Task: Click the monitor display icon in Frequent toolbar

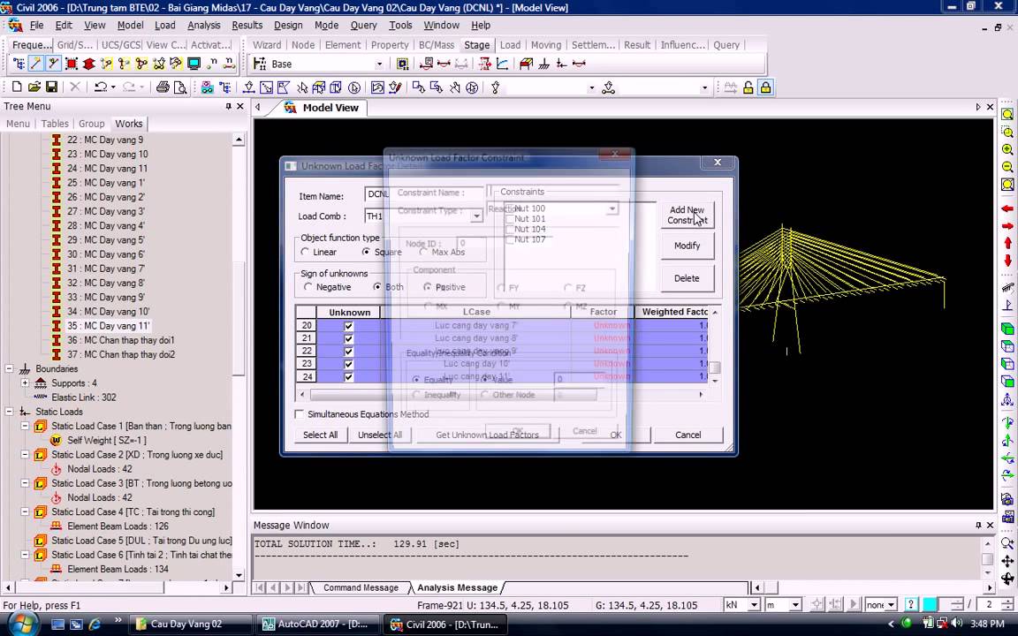Action: [x=194, y=64]
